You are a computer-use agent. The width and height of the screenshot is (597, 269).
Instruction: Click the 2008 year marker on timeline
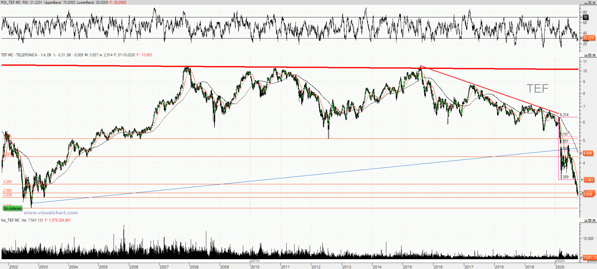(x=194, y=267)
